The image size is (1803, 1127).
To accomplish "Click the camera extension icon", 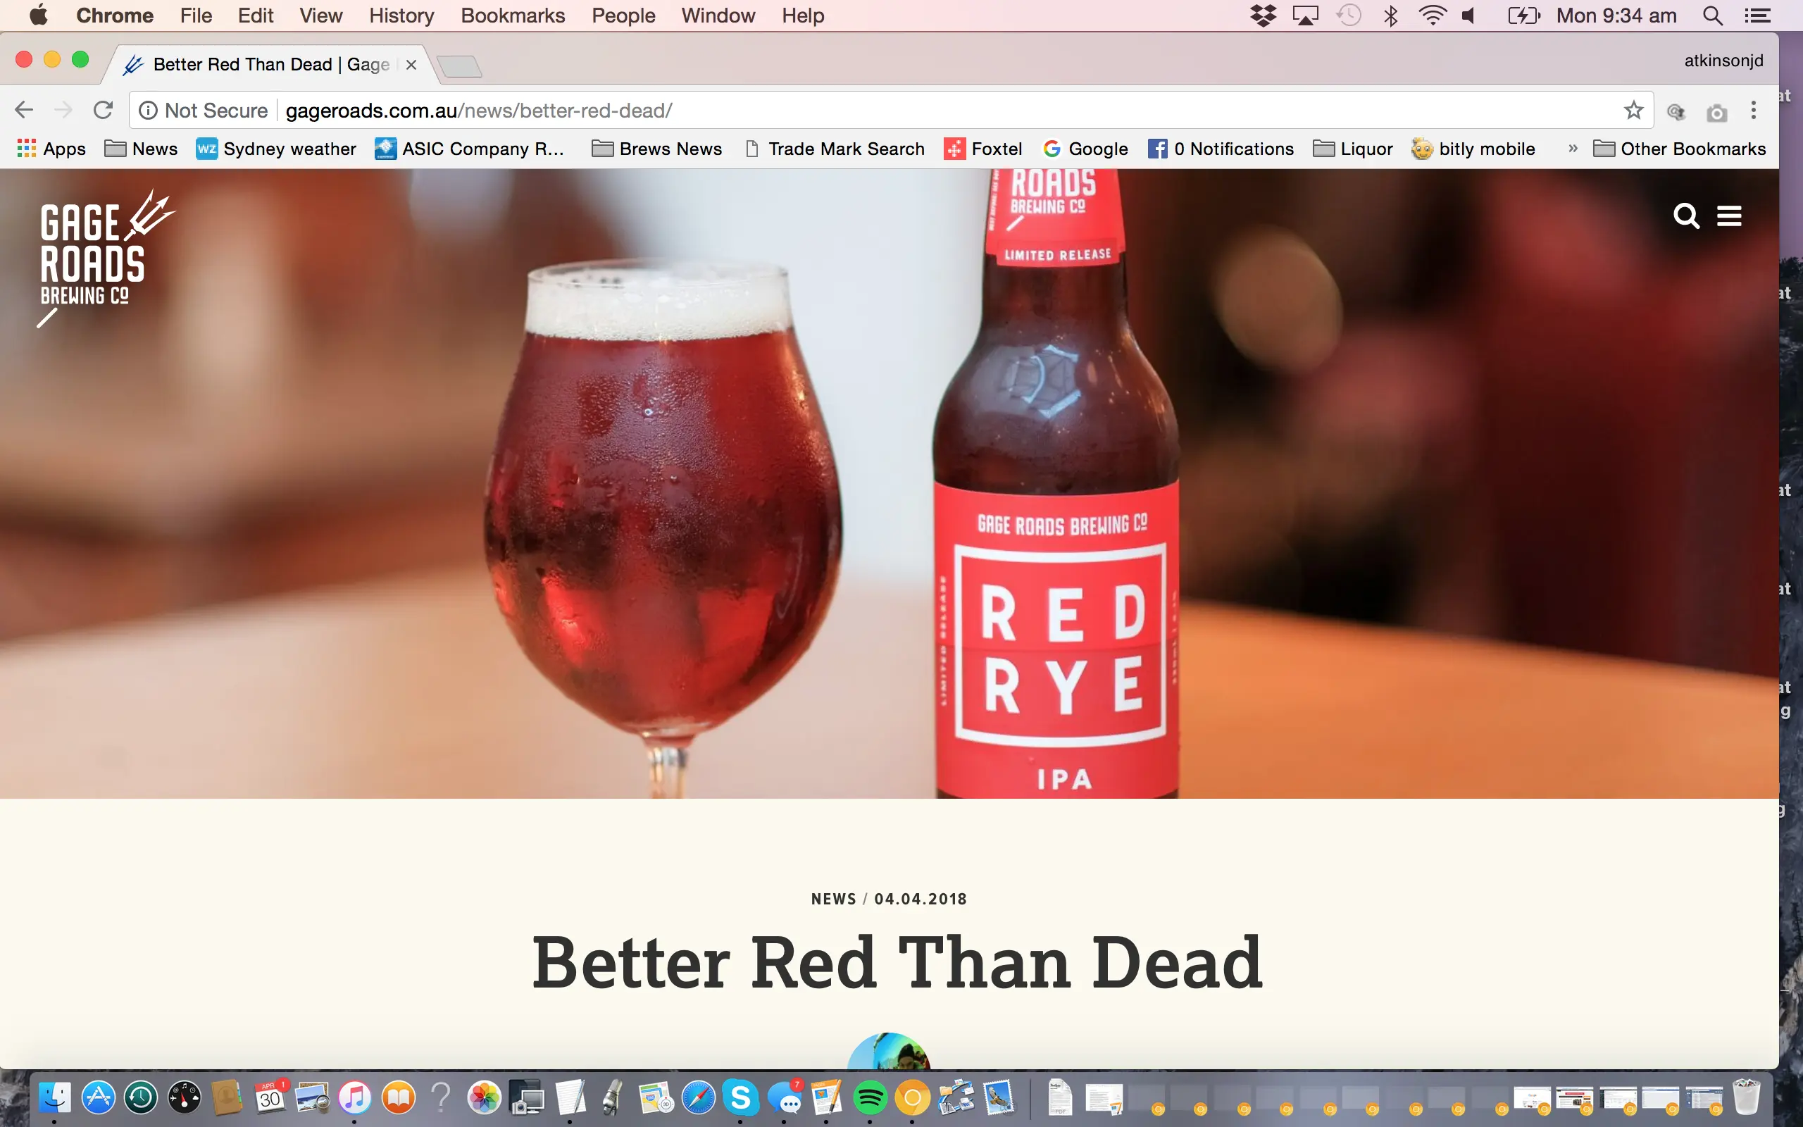I will [1716, 113].
